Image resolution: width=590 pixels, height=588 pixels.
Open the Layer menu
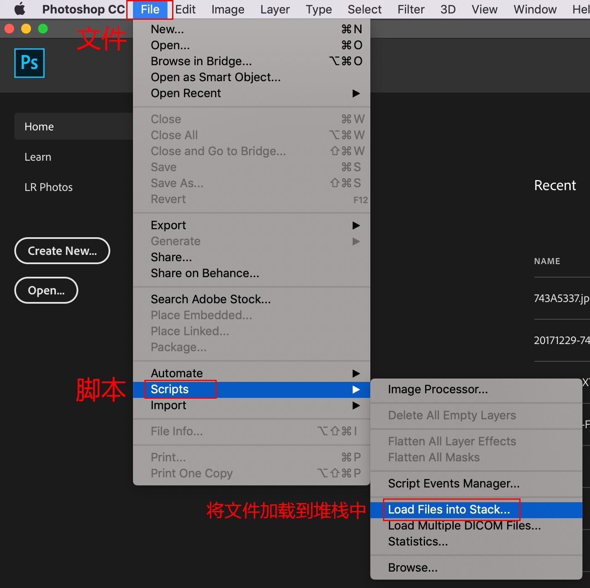[275, 9]
